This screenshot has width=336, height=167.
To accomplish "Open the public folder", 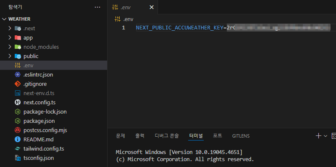I will coord(31,56).
